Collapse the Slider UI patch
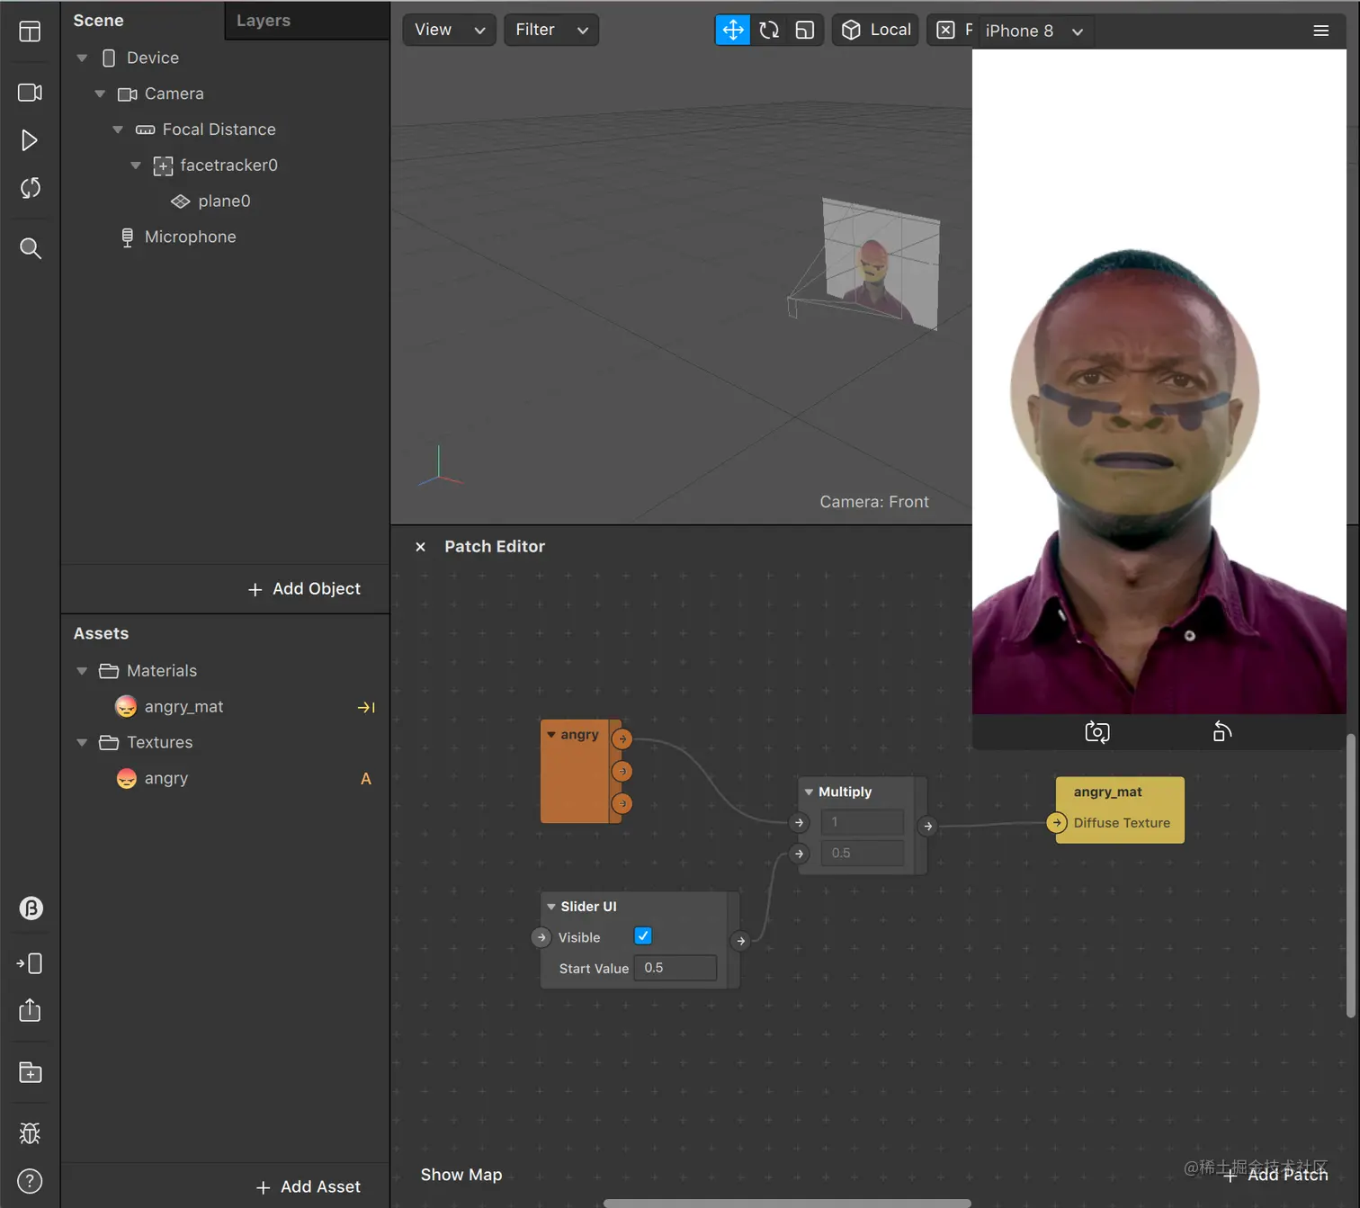This screenshot has width=1360, height=1208. pos(551,907)
